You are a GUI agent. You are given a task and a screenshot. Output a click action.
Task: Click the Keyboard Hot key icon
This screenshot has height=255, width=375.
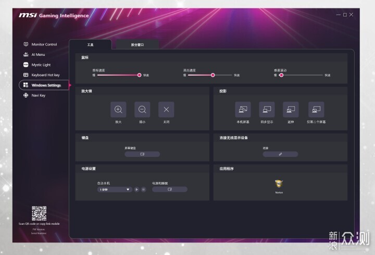26,75
